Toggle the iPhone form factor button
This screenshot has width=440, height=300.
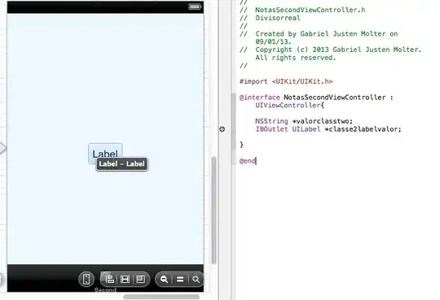pyautogui.click(x=86, y=279)
